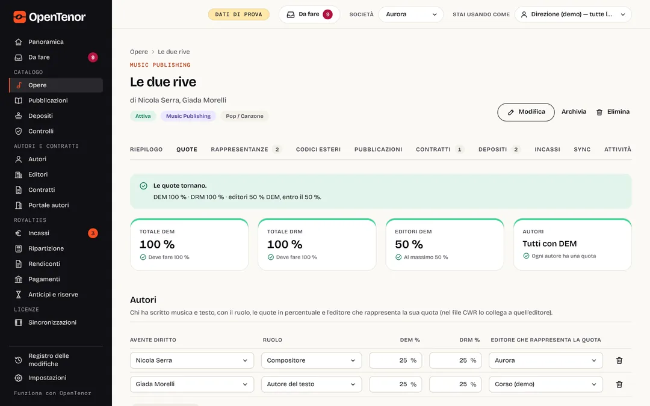The image size is (650, 406).
Task: Click the Music Publishing tag
Action: point(188,116)
